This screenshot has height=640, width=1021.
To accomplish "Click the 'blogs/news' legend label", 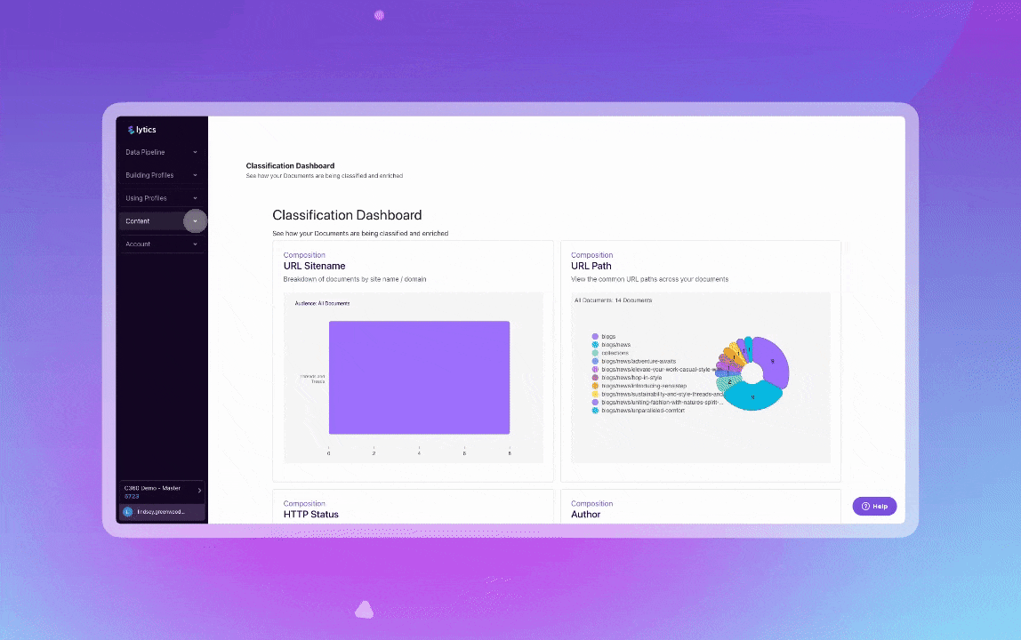I will pos(616,345).
